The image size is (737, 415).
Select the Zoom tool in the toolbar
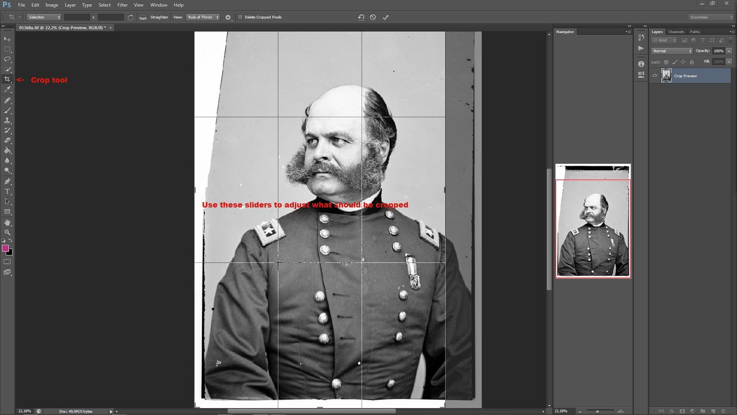[x=7, y=232]
